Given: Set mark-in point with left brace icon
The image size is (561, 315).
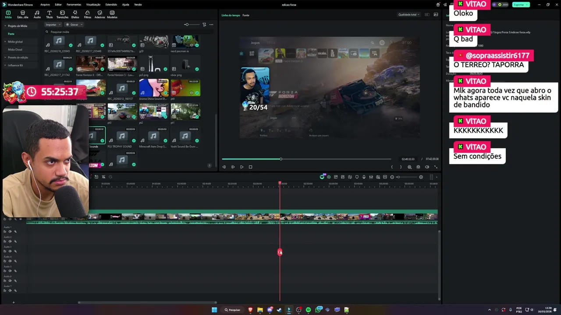Looking at the screenshot, I should [392, 167].
